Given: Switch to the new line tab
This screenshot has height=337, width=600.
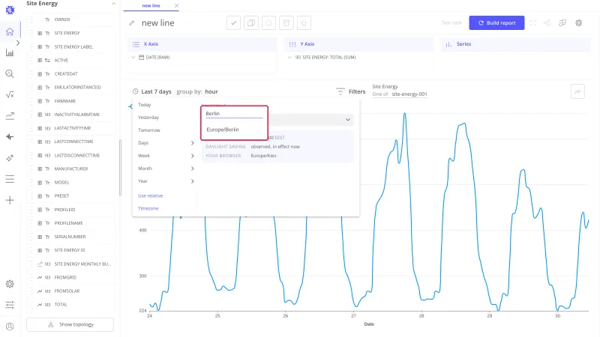Looking at the screenshot, I should (x=151, y=6).
